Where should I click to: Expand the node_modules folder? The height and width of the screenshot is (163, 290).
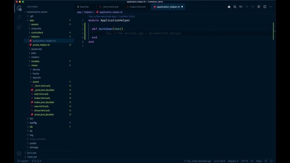tap(38, 139)
